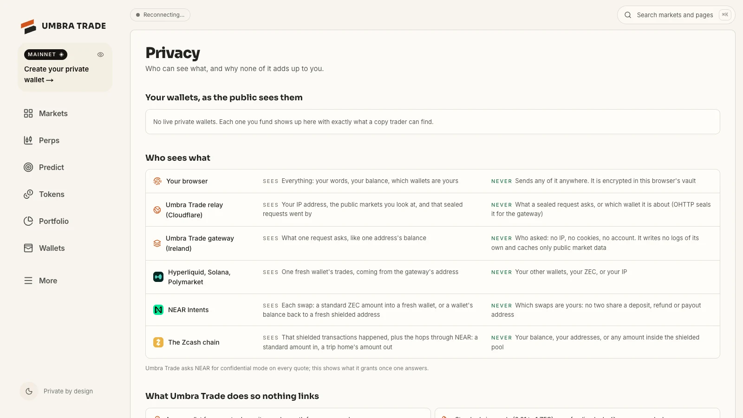Open the Perps candlestick icon
The image size is (743, 418).
(28, 140)
